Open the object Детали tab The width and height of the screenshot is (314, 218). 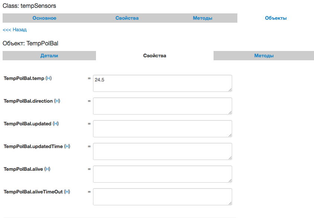49,56
